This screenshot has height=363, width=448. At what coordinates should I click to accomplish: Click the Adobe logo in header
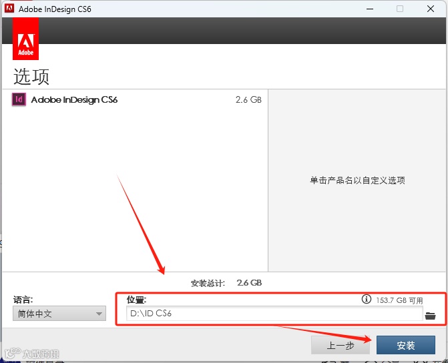[26, 39]
